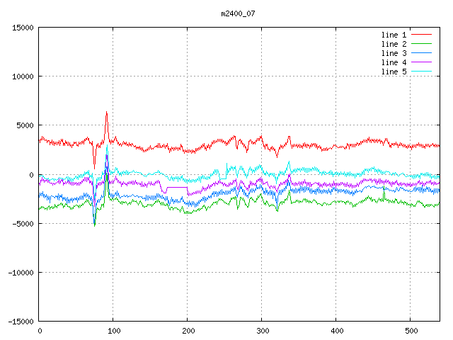Click the red line's highest peak

tap(106, 112)
